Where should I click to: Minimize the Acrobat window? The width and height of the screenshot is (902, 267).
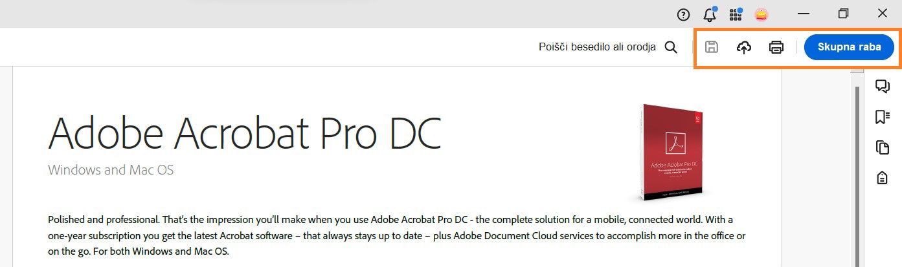pyautogui.click(x=804, y=14)
